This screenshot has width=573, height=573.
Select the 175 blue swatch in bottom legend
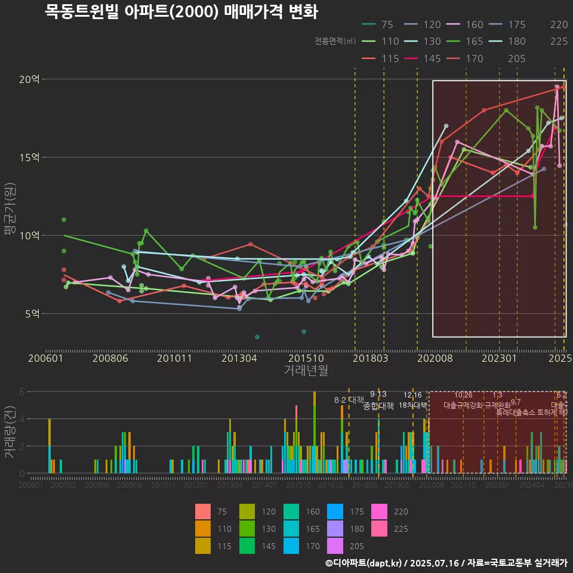tap(335, 512)
